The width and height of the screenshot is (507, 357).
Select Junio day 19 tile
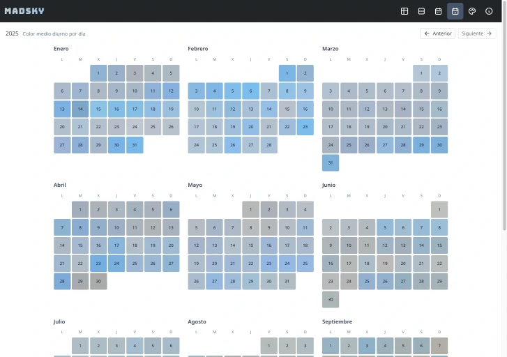(385, 264)
